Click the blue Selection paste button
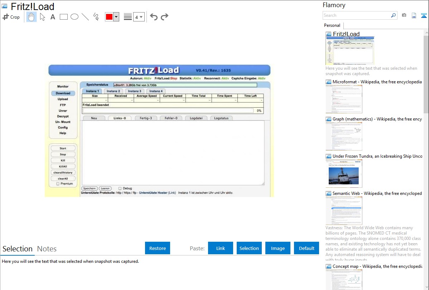The image size is (429, 290). click(x=249, y=248)
